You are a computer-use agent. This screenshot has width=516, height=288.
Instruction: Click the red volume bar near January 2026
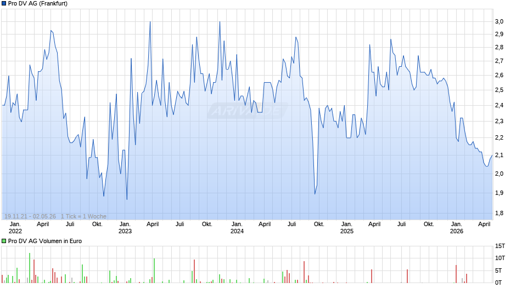pyautogui.click(x=456, y=274)
